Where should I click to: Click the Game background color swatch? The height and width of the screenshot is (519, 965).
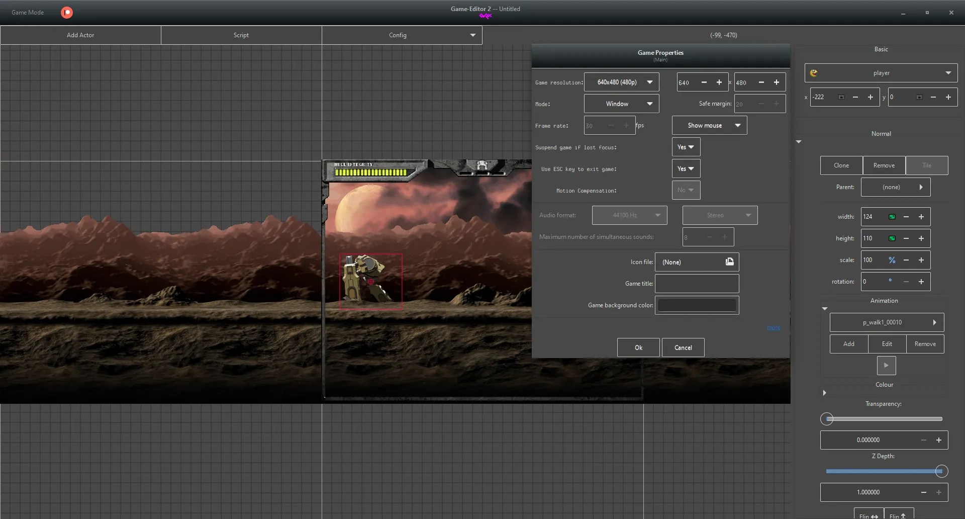[697, 305]
